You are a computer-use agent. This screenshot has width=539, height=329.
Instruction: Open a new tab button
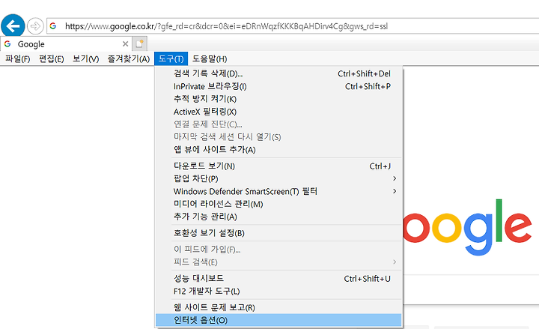point(139,43)
